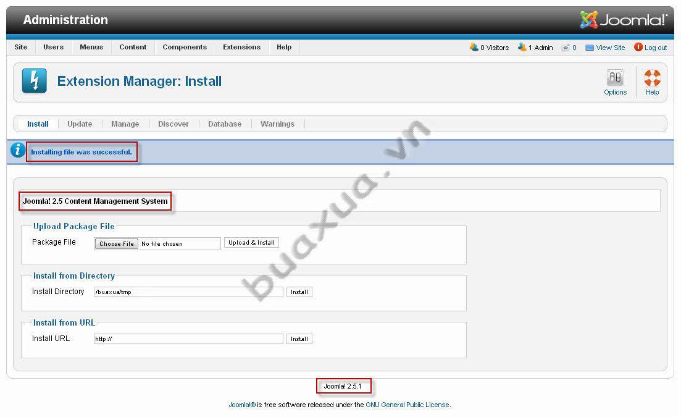Click the Joomla!® footer link
The height and width of the screenshot is (417, 681).
(242, 405)
